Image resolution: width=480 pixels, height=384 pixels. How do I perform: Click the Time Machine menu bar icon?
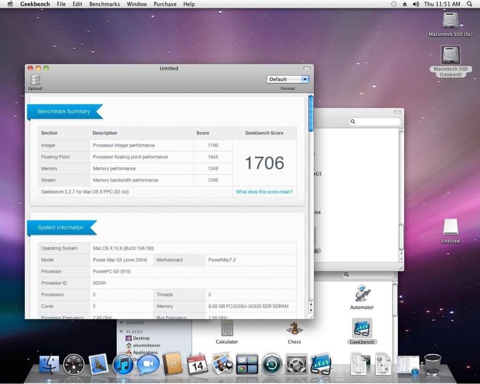click(x=394, y=4)
